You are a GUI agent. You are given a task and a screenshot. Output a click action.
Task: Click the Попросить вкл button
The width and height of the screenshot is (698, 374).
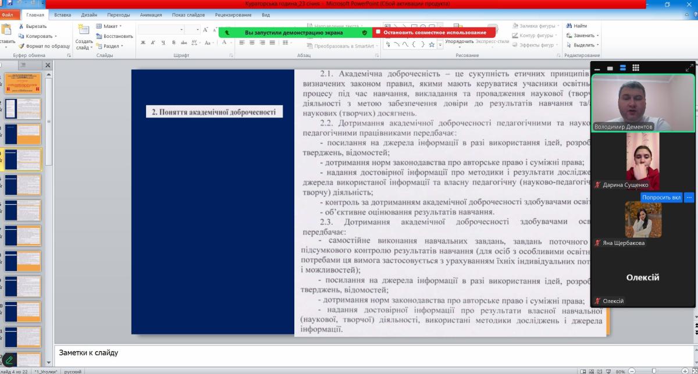click(x=661, y=197)
